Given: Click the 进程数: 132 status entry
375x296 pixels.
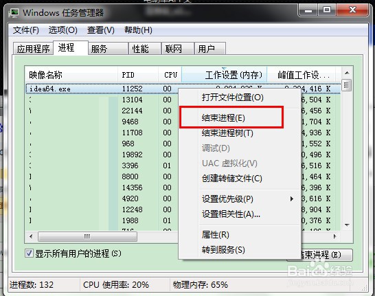Looking at the screenshot, I should click(x=32, y=285).
